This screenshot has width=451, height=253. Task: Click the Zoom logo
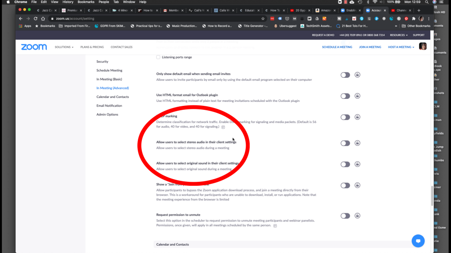(x=33, y=47)
